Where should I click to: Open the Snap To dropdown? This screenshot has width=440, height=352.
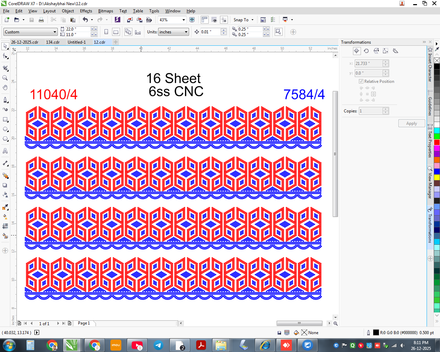(243, 20)
